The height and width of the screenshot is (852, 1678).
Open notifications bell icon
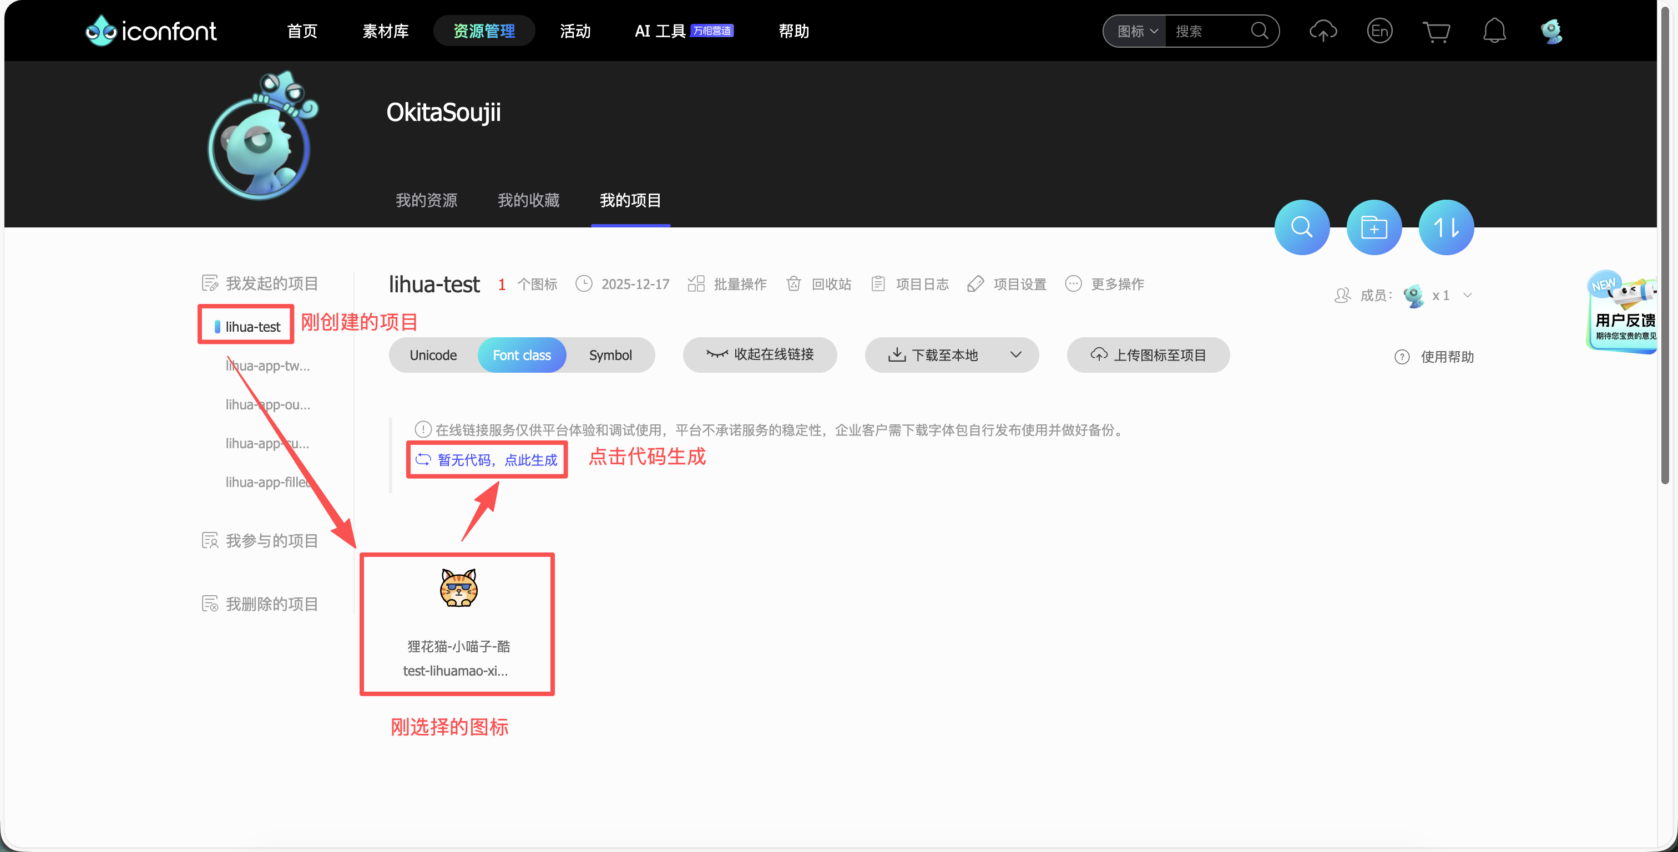(1494, 31)
